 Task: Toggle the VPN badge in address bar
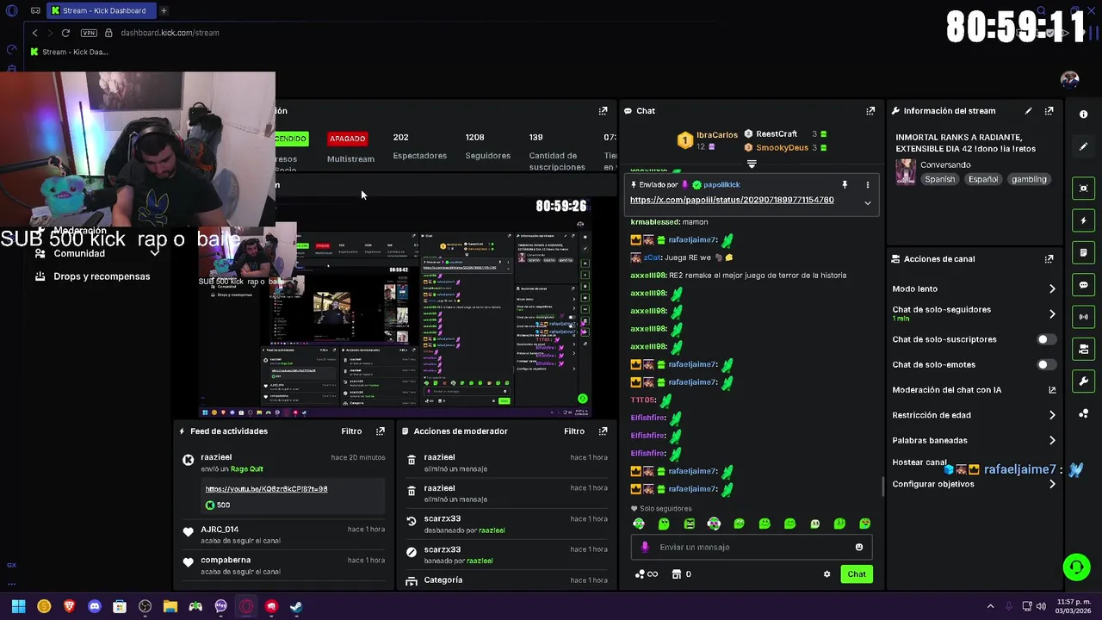[x=89, y=33]
